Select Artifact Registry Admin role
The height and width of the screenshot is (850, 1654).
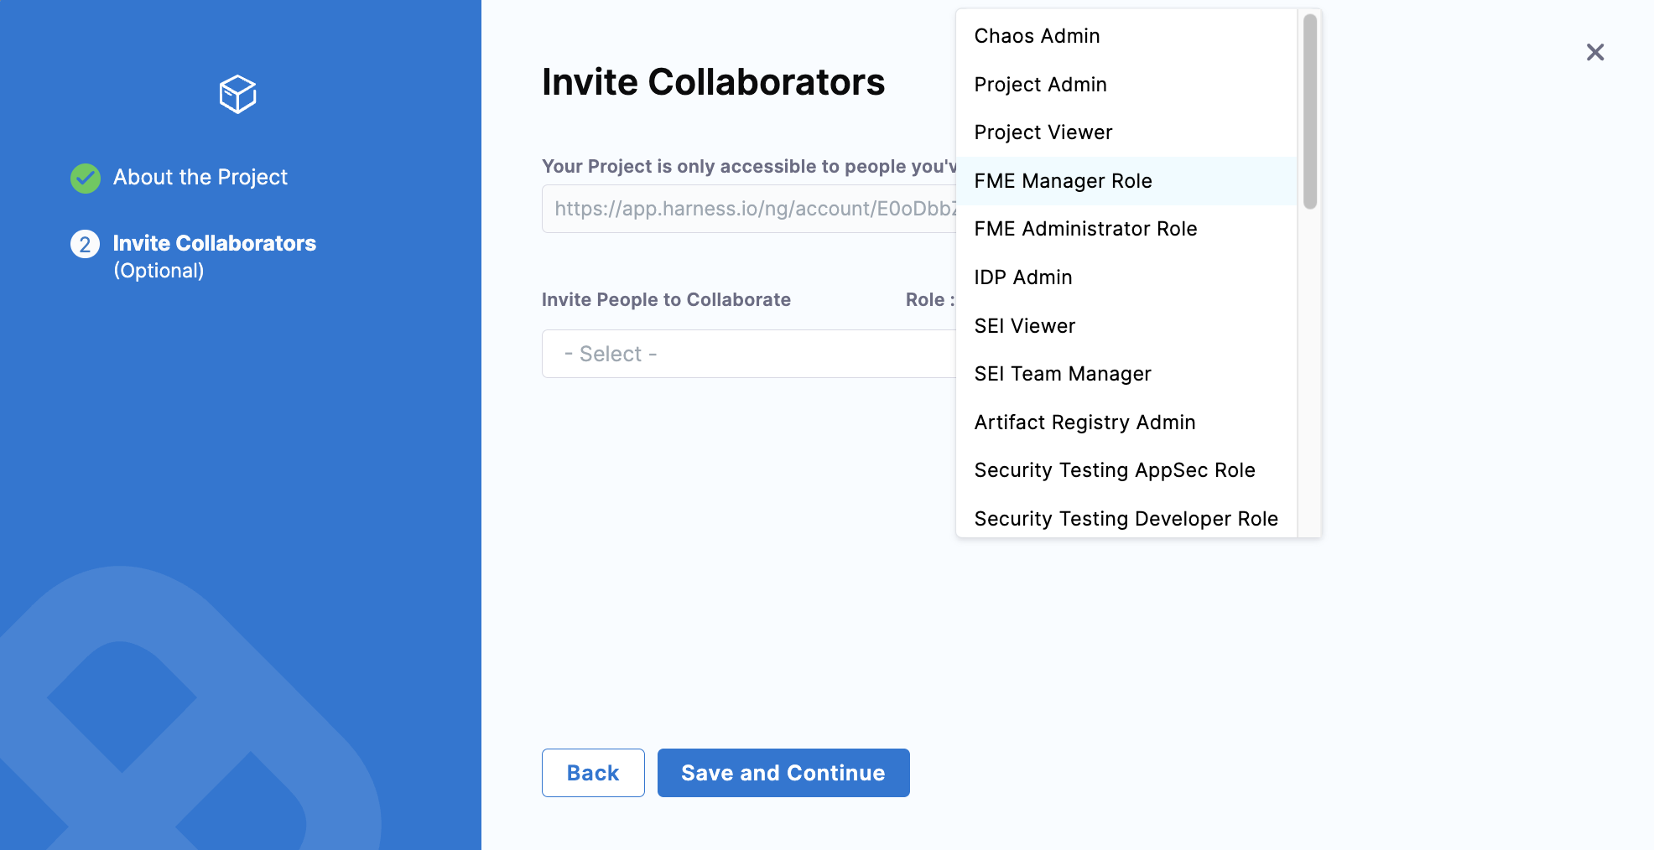point(1084,422)
